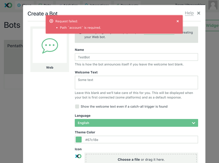
Task: Click the bot icon preview beside file chooser
Action: [78, 156]
